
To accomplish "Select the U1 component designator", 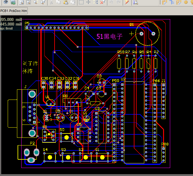I will [x=47, y=97].
